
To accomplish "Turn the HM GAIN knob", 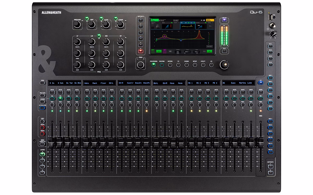I will 106,65.
